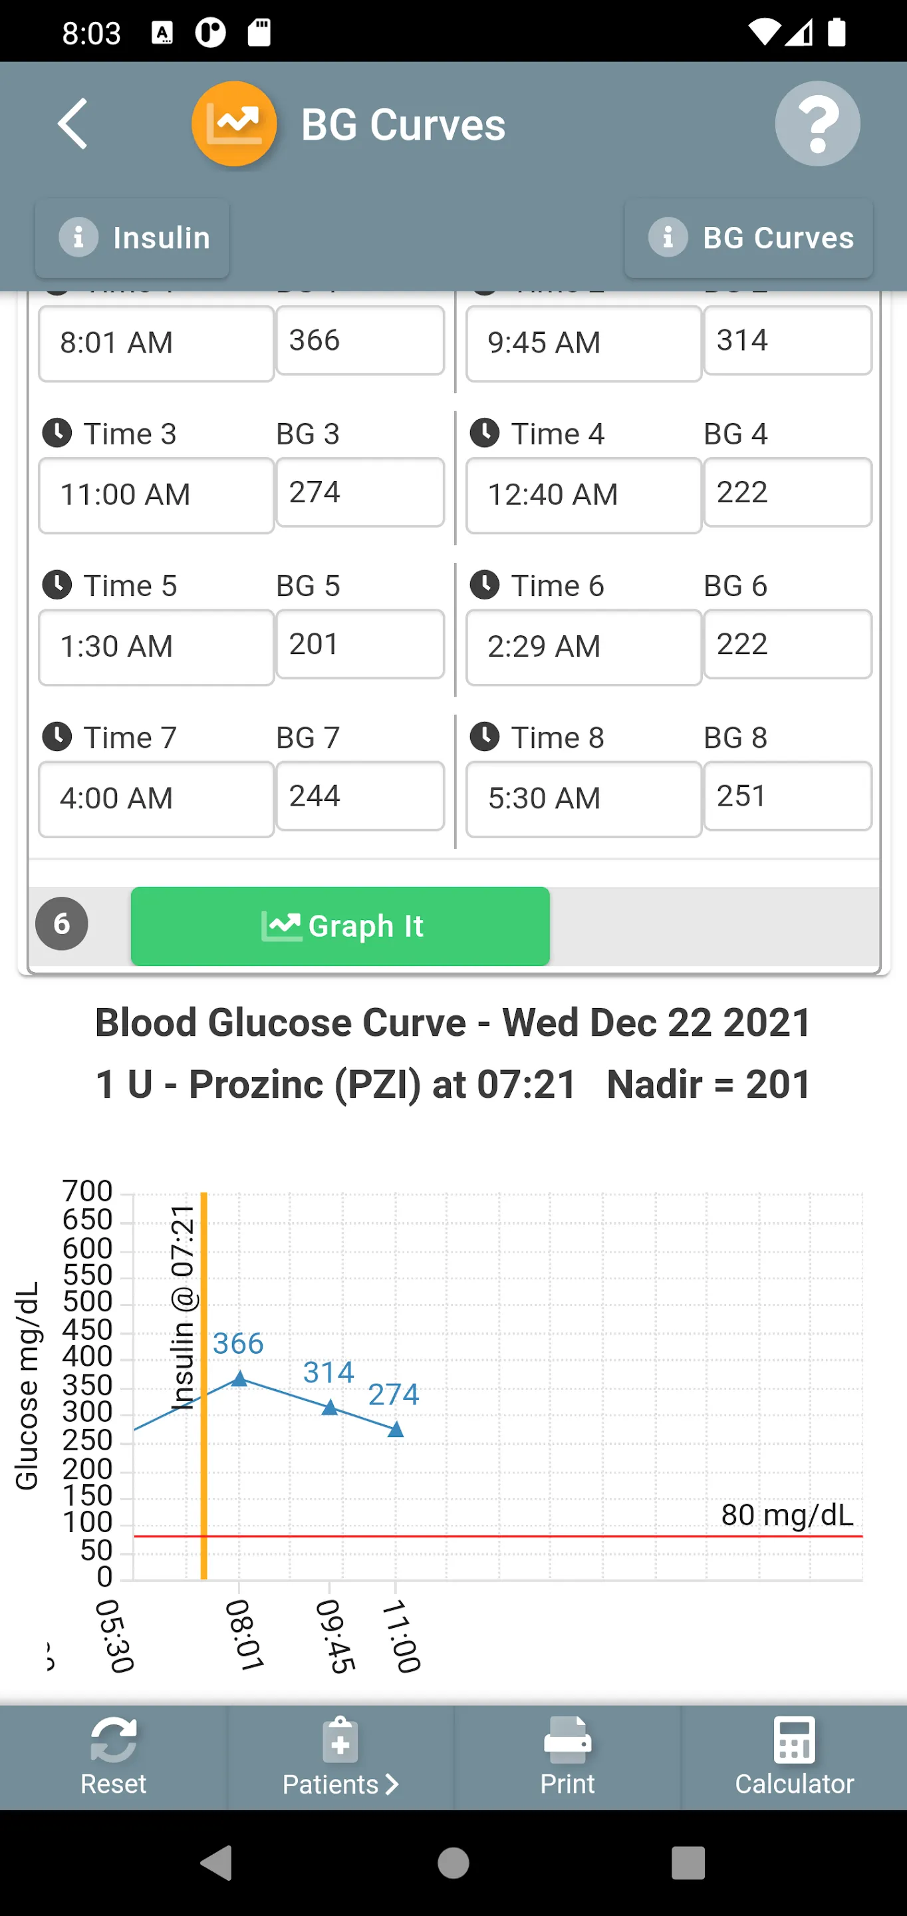Tap Android back navigation button
This screenshot has width=907, height=1916.
(x=217, y=1863)
